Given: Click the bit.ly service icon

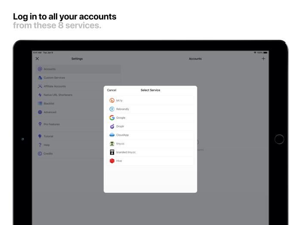Looking at the screenshot, I should tap(112, 100).
